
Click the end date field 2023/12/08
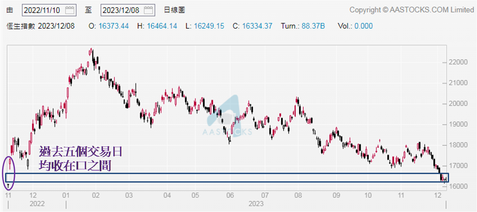coord(121,10)
